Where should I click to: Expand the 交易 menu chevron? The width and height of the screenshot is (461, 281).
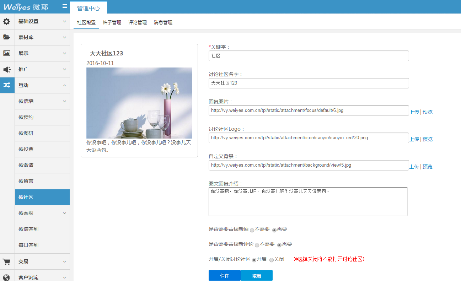64,261
